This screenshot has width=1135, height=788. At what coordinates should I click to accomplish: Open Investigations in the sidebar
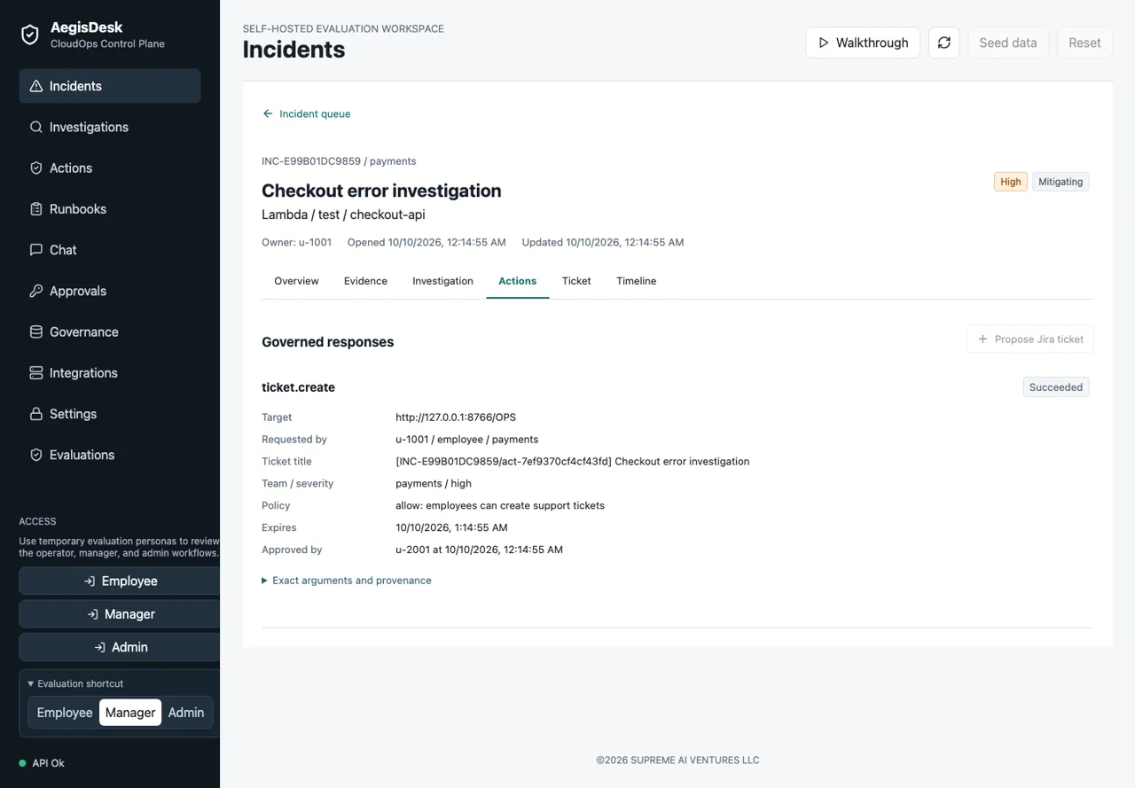(110, 127)
